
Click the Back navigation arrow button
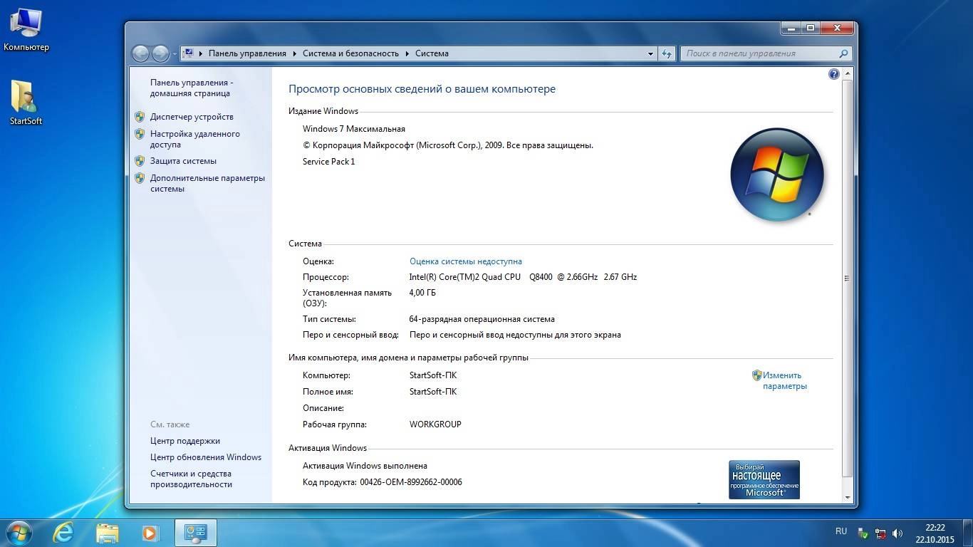(140, 53)
